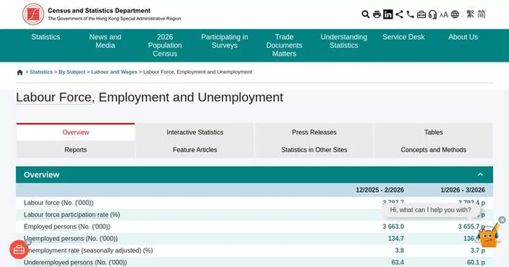The image size is (509, 267).
Task: Open the site search tool
Action: [x=365, y=14]
